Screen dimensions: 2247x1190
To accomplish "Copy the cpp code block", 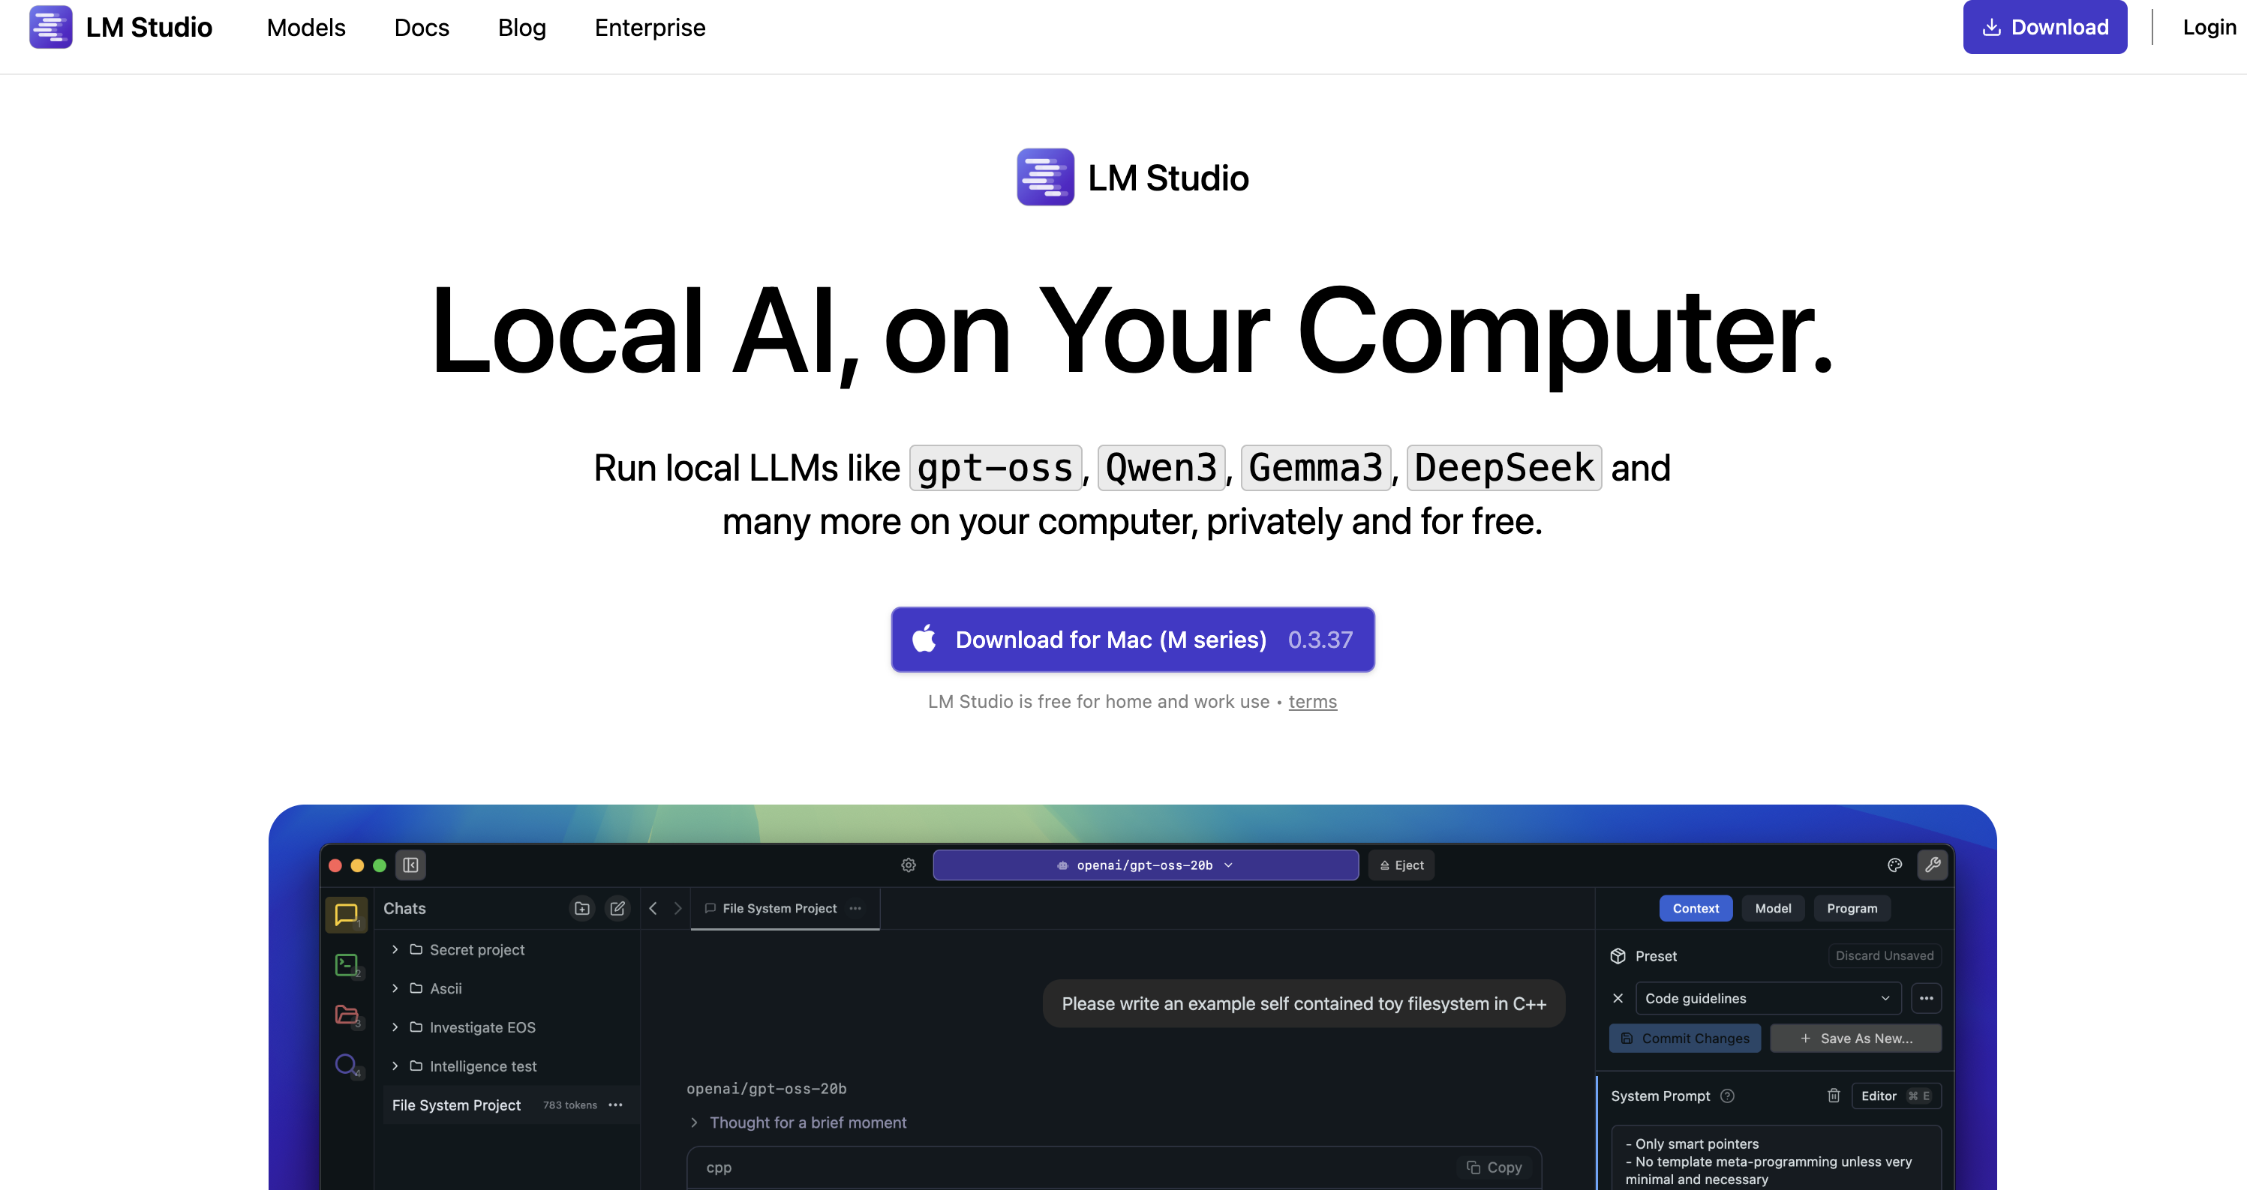I will [1494, 1168].
